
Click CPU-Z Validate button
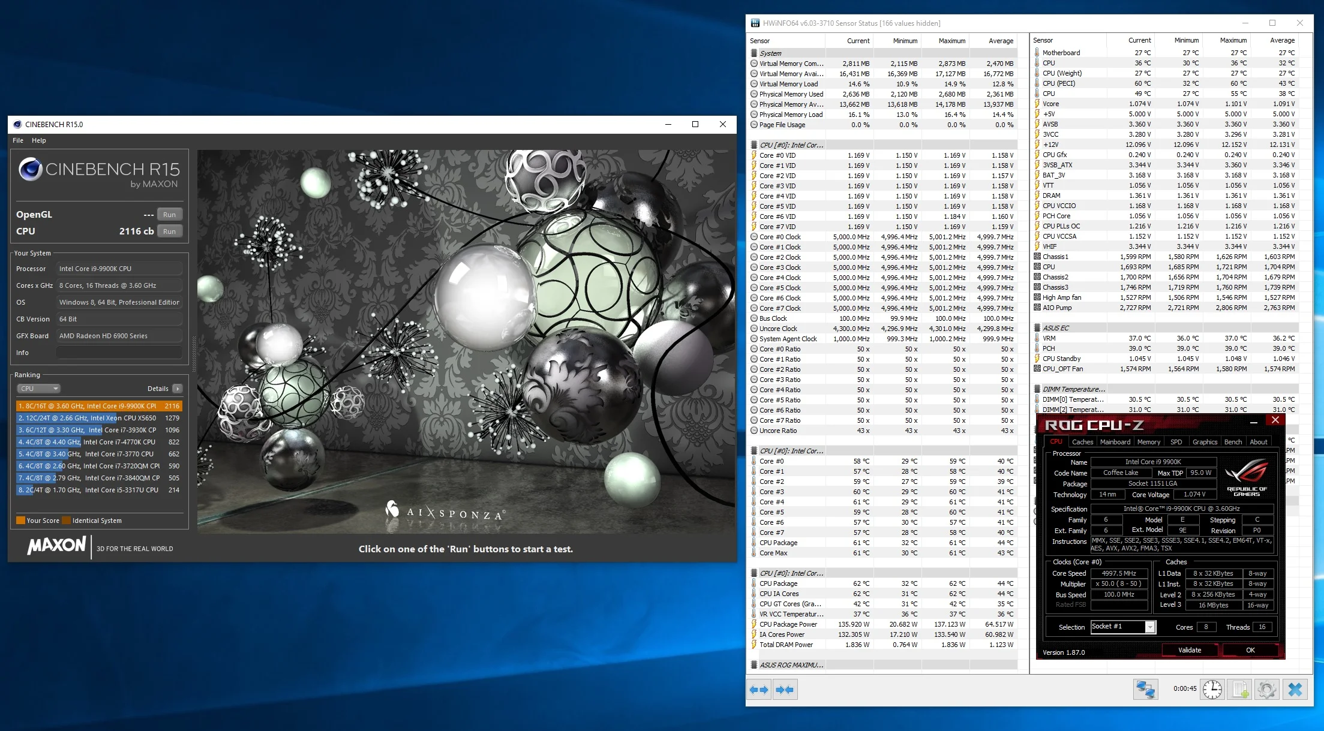point(1190,650)
